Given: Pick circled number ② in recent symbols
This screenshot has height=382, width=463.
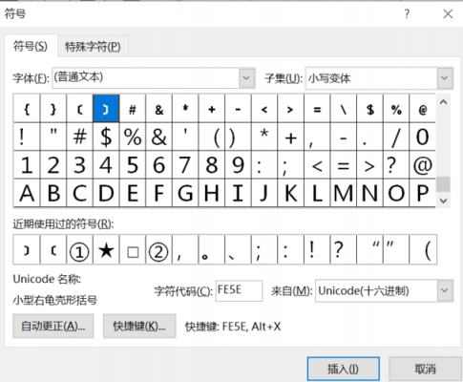Looking at the screenshot, I should tap(159, 250).
